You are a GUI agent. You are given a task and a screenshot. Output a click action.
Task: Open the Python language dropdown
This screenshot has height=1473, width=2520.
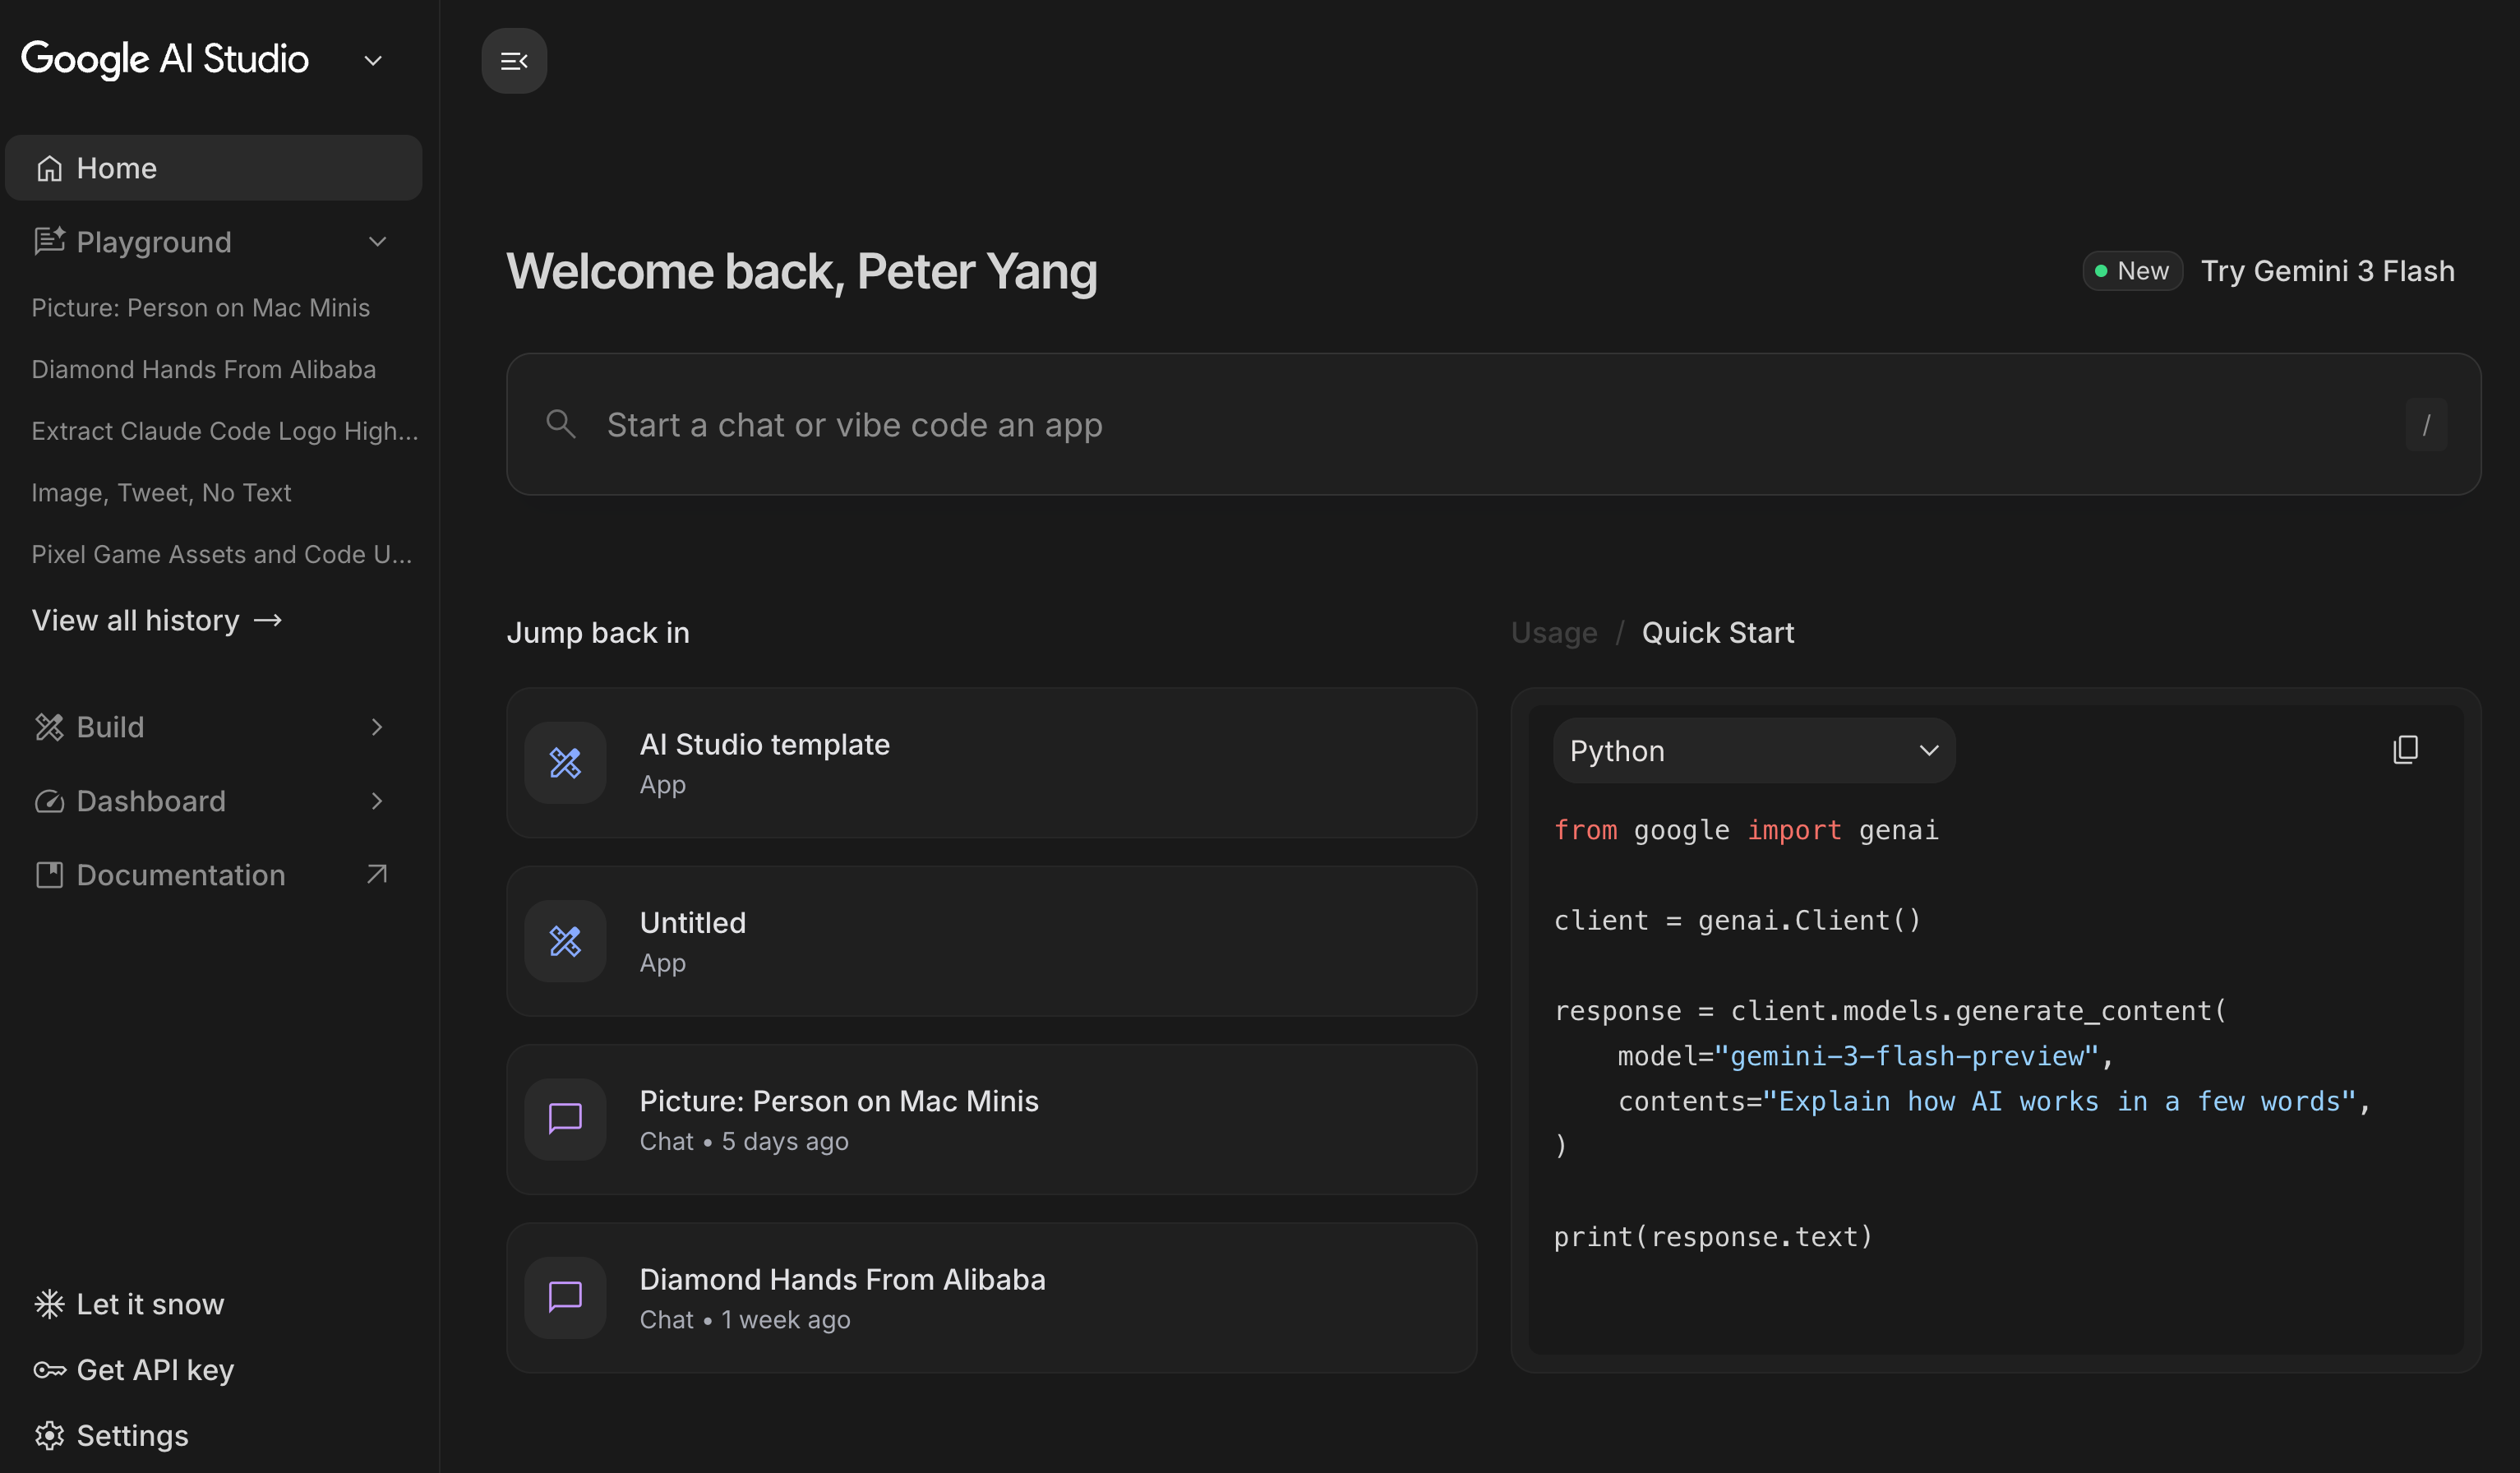click(x=1753, y=750)
